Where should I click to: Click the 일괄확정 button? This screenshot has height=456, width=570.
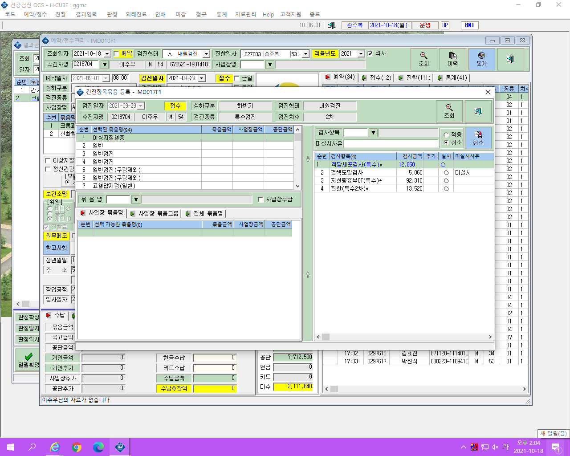[x=28, y=360]
